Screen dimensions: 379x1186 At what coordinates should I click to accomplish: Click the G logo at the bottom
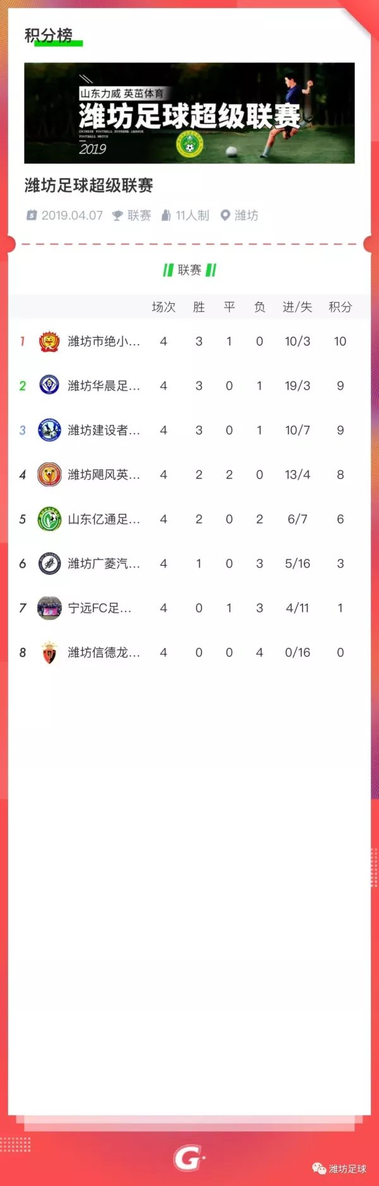(x=189, y=1159)
